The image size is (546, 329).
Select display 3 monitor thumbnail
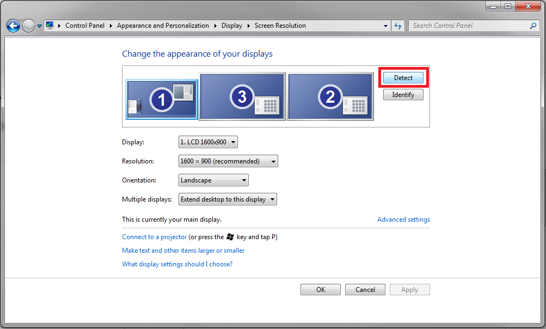pos(242,96)
